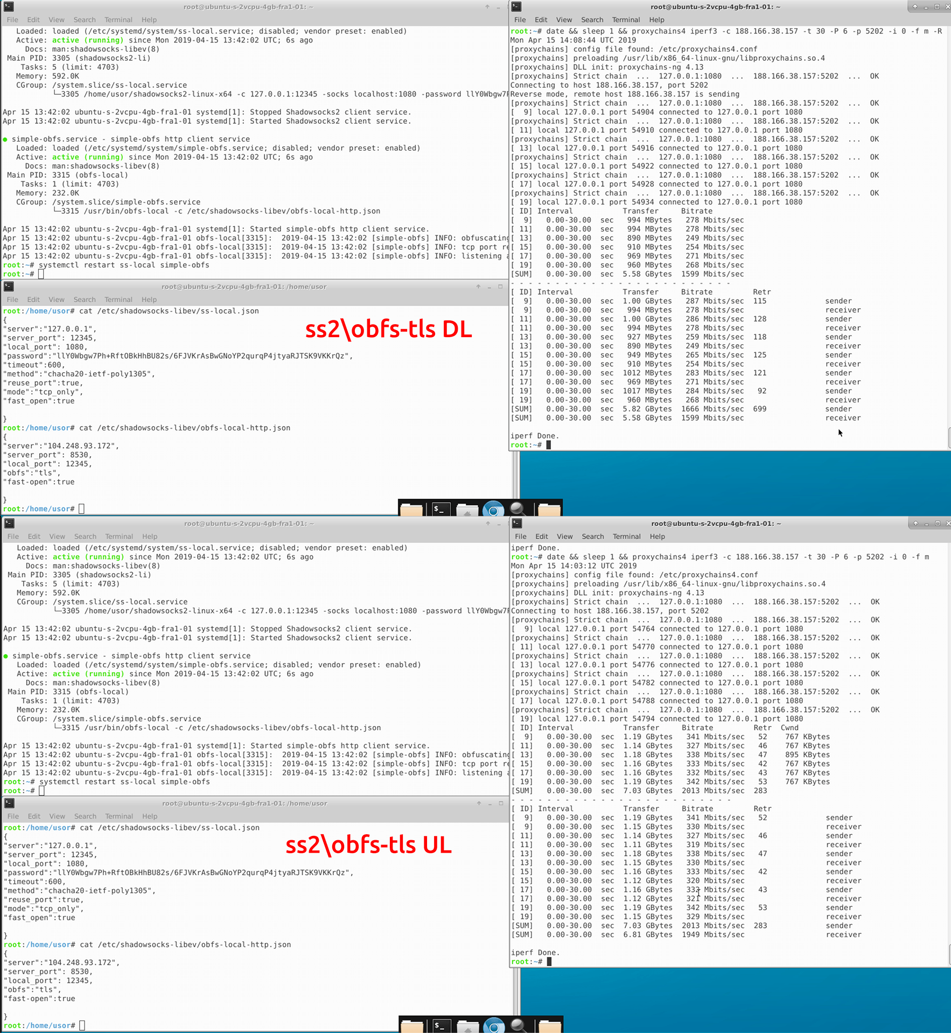Open Terminal menu in the iperf3 -R terminal
The image size is (951, 1033).
626,20
